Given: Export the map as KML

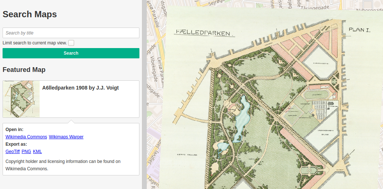Looking at the screenshot, I should pos(37,152).
